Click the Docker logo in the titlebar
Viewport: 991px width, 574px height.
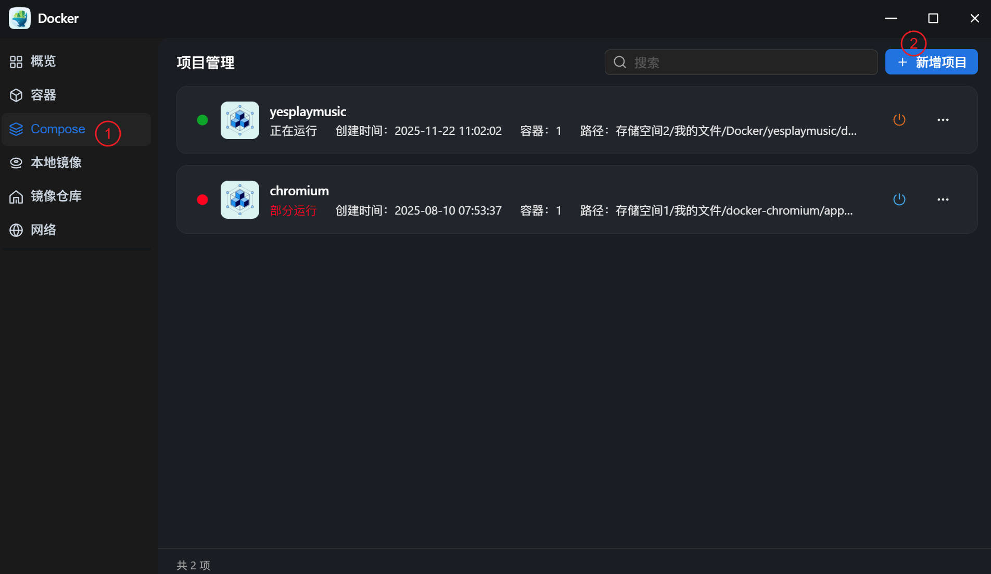click(19, 18)
